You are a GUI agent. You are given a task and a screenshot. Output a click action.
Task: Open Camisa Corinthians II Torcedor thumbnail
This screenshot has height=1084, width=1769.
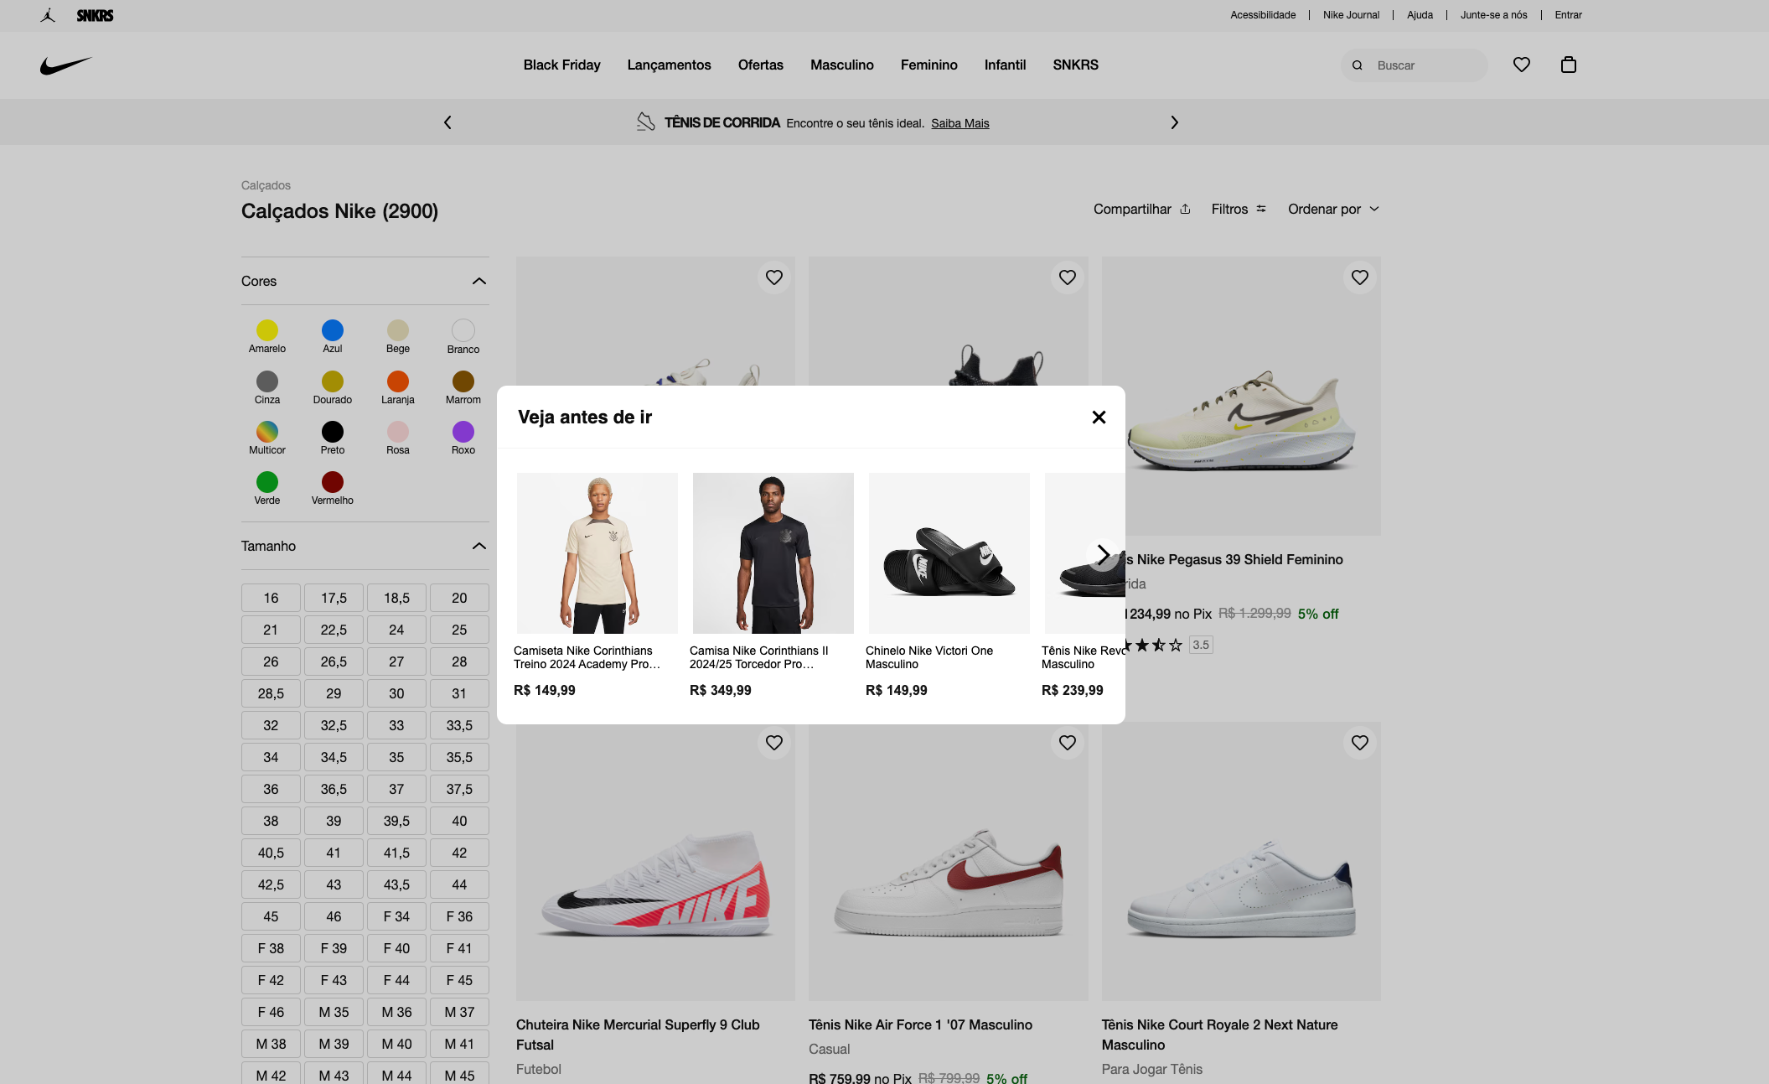pyautogui.click(x=773, y=553)
